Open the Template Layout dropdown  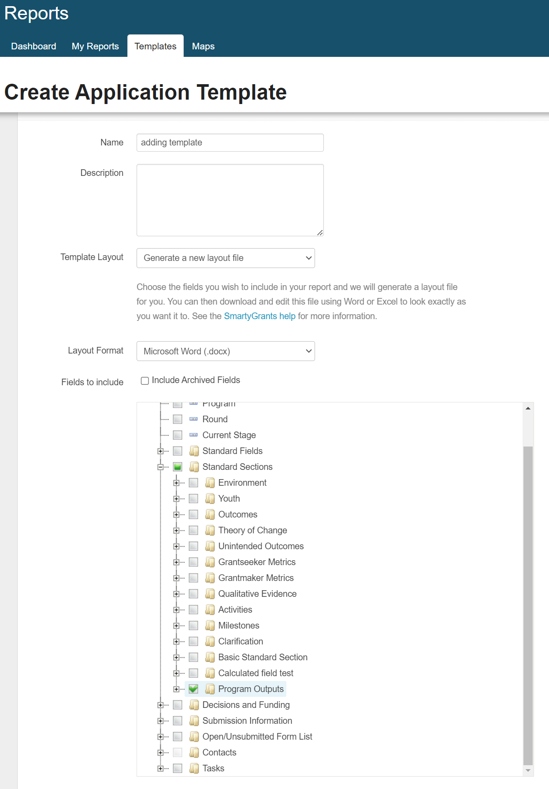(226, 258)
